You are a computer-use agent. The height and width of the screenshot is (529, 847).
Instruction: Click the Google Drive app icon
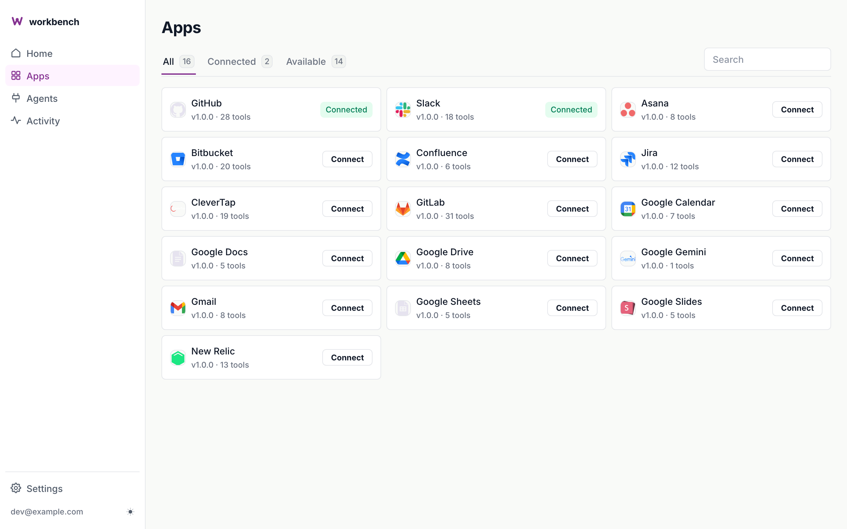coord(403,259)
